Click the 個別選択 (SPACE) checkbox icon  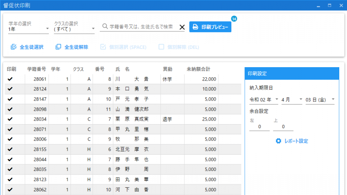click(x=103, y=47)
